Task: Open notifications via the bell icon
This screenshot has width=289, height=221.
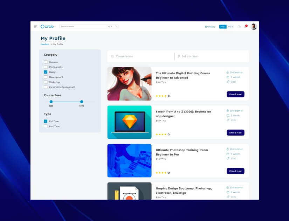Action: (x=246, y=26)
